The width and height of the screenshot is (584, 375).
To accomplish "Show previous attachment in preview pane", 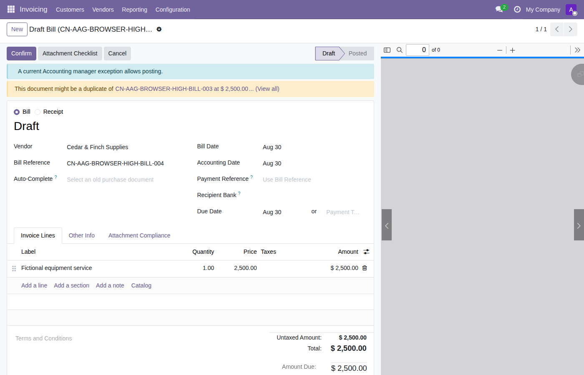I will [x=387, y=225].
